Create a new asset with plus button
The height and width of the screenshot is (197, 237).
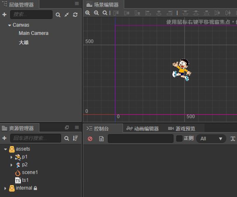coord(5,138)
